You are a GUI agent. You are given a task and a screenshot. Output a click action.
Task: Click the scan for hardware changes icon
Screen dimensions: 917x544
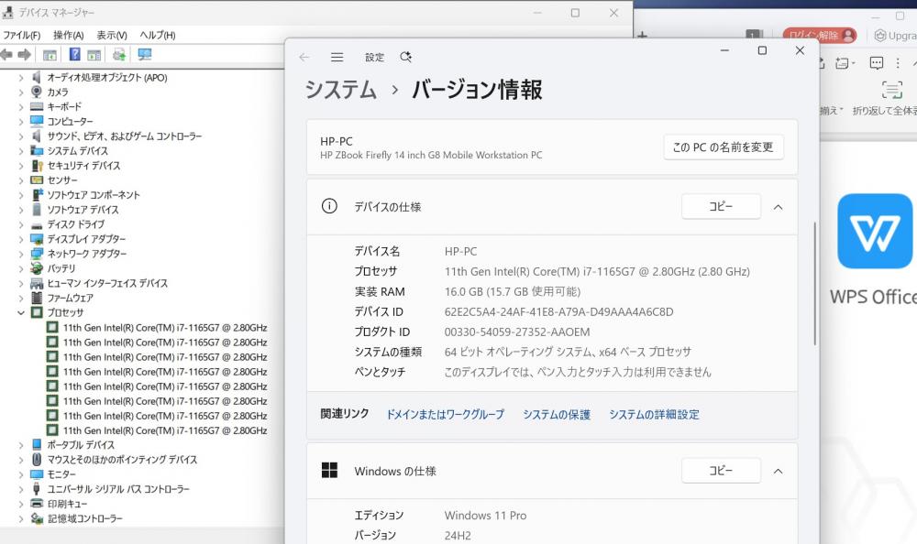[x=144, y=55]
